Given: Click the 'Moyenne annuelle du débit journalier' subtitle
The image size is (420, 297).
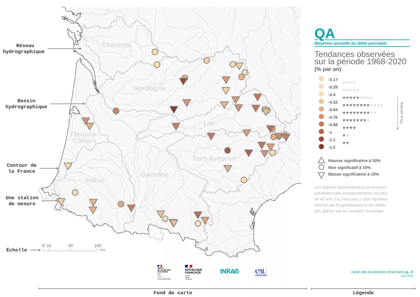Looking at the screenshot, I should [x=350, y=43].
